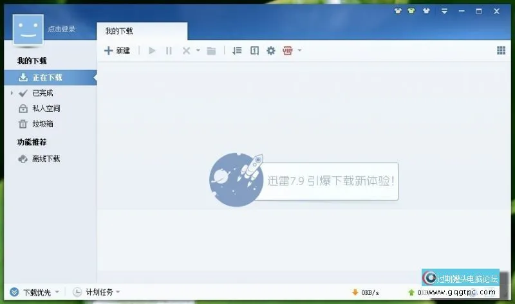Delete task with the X toolbar icon
This screenshot has height=304, width=515.
coord(186,51)
